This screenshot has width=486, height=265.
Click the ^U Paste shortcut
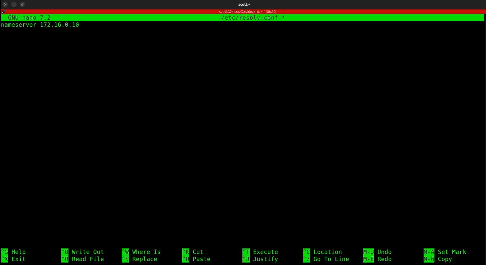pyautogui.click(x=196, y=259)
